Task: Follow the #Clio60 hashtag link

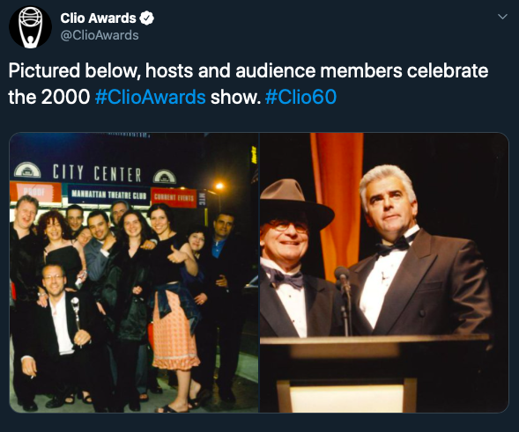Action: coord(300,97)
